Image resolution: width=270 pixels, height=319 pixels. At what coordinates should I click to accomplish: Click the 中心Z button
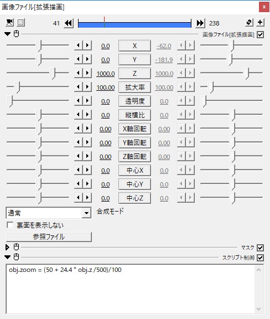[x=134, y=198]
